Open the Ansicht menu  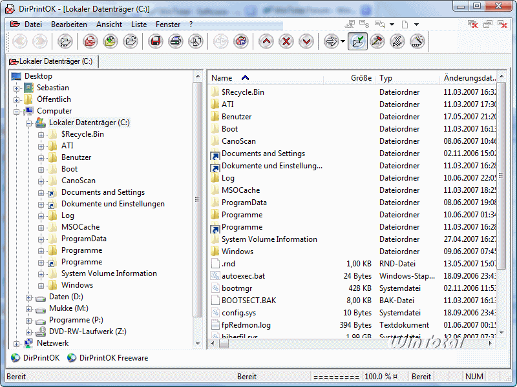[x=109, y=25]
